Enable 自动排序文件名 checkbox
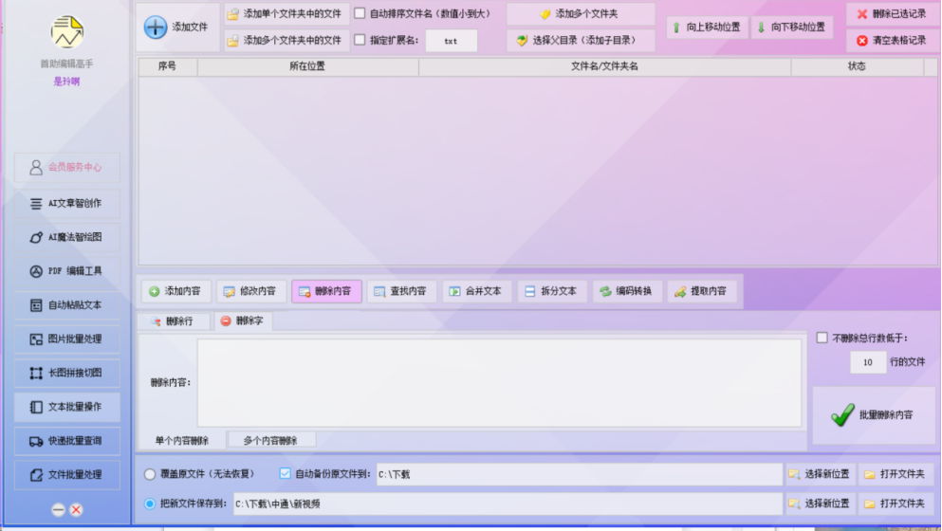 tap(360, 13)
